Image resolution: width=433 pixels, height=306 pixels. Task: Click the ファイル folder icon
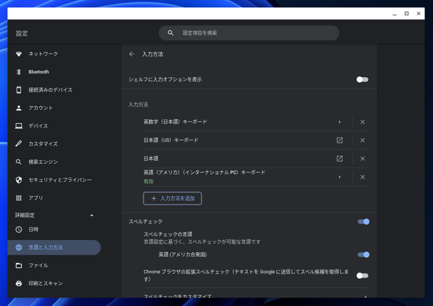point(19,266)
